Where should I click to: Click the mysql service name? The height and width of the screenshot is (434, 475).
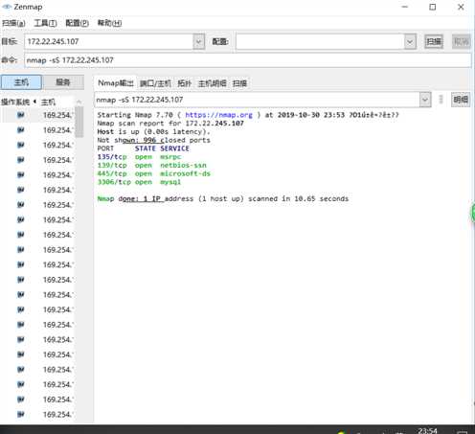pos(170,182)
